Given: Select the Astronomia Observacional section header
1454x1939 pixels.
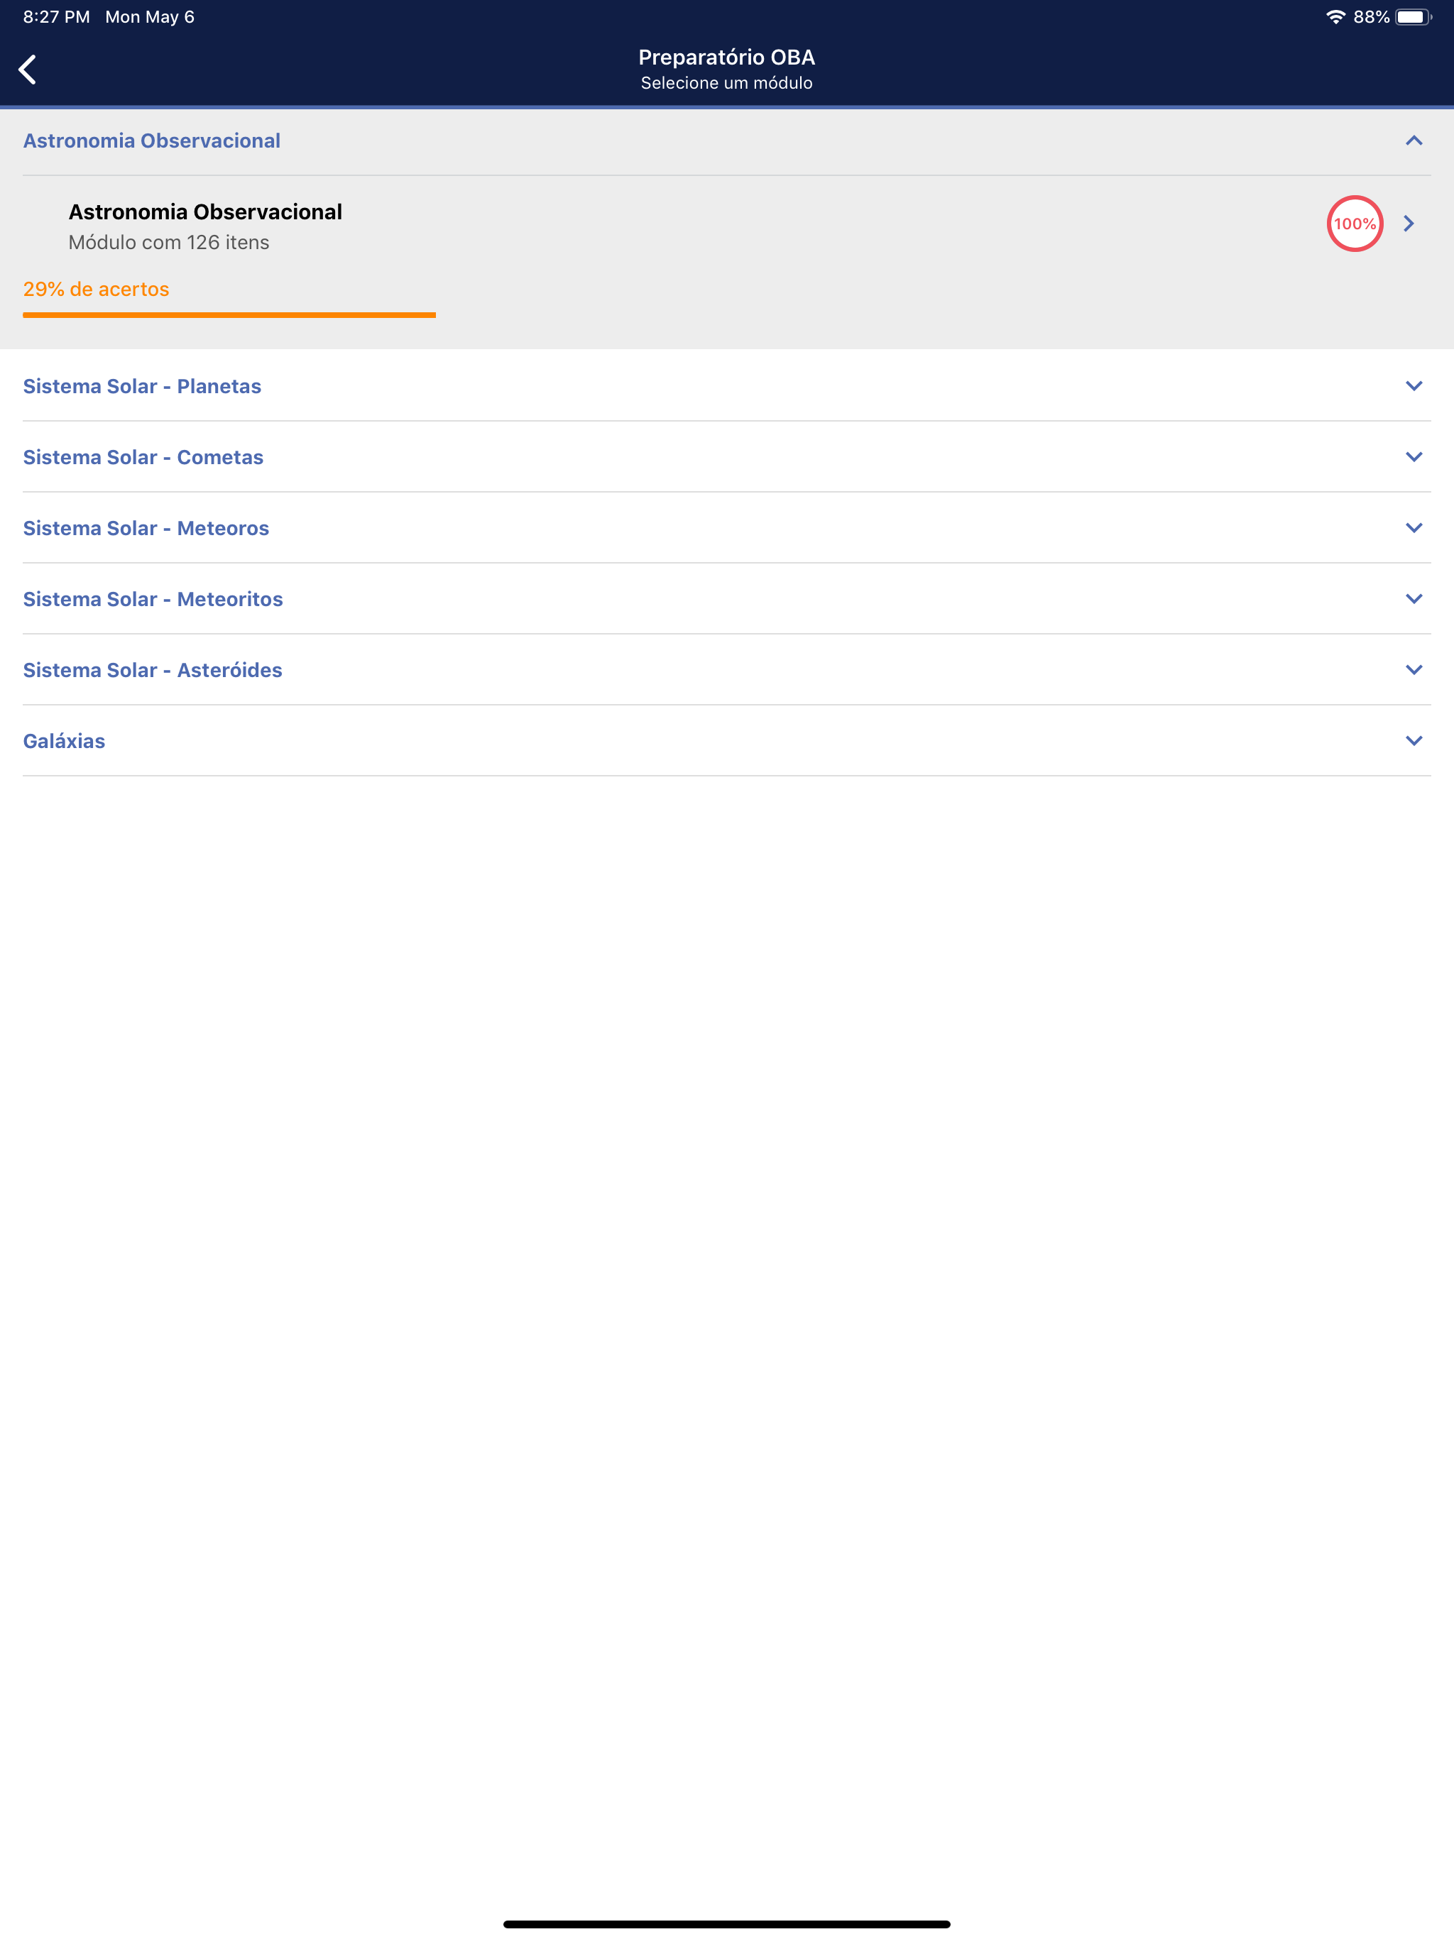Looking at the screenshot, I should tap(152, 141).
